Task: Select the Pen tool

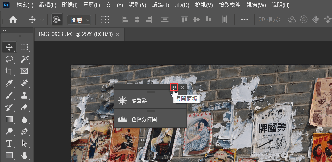Action: click(x=24, y=132)
